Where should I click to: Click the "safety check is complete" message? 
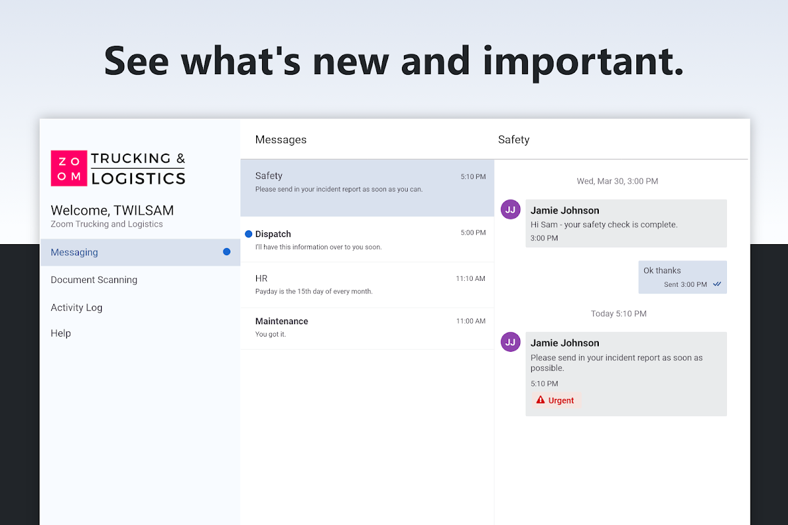click(x=626, y=224)
